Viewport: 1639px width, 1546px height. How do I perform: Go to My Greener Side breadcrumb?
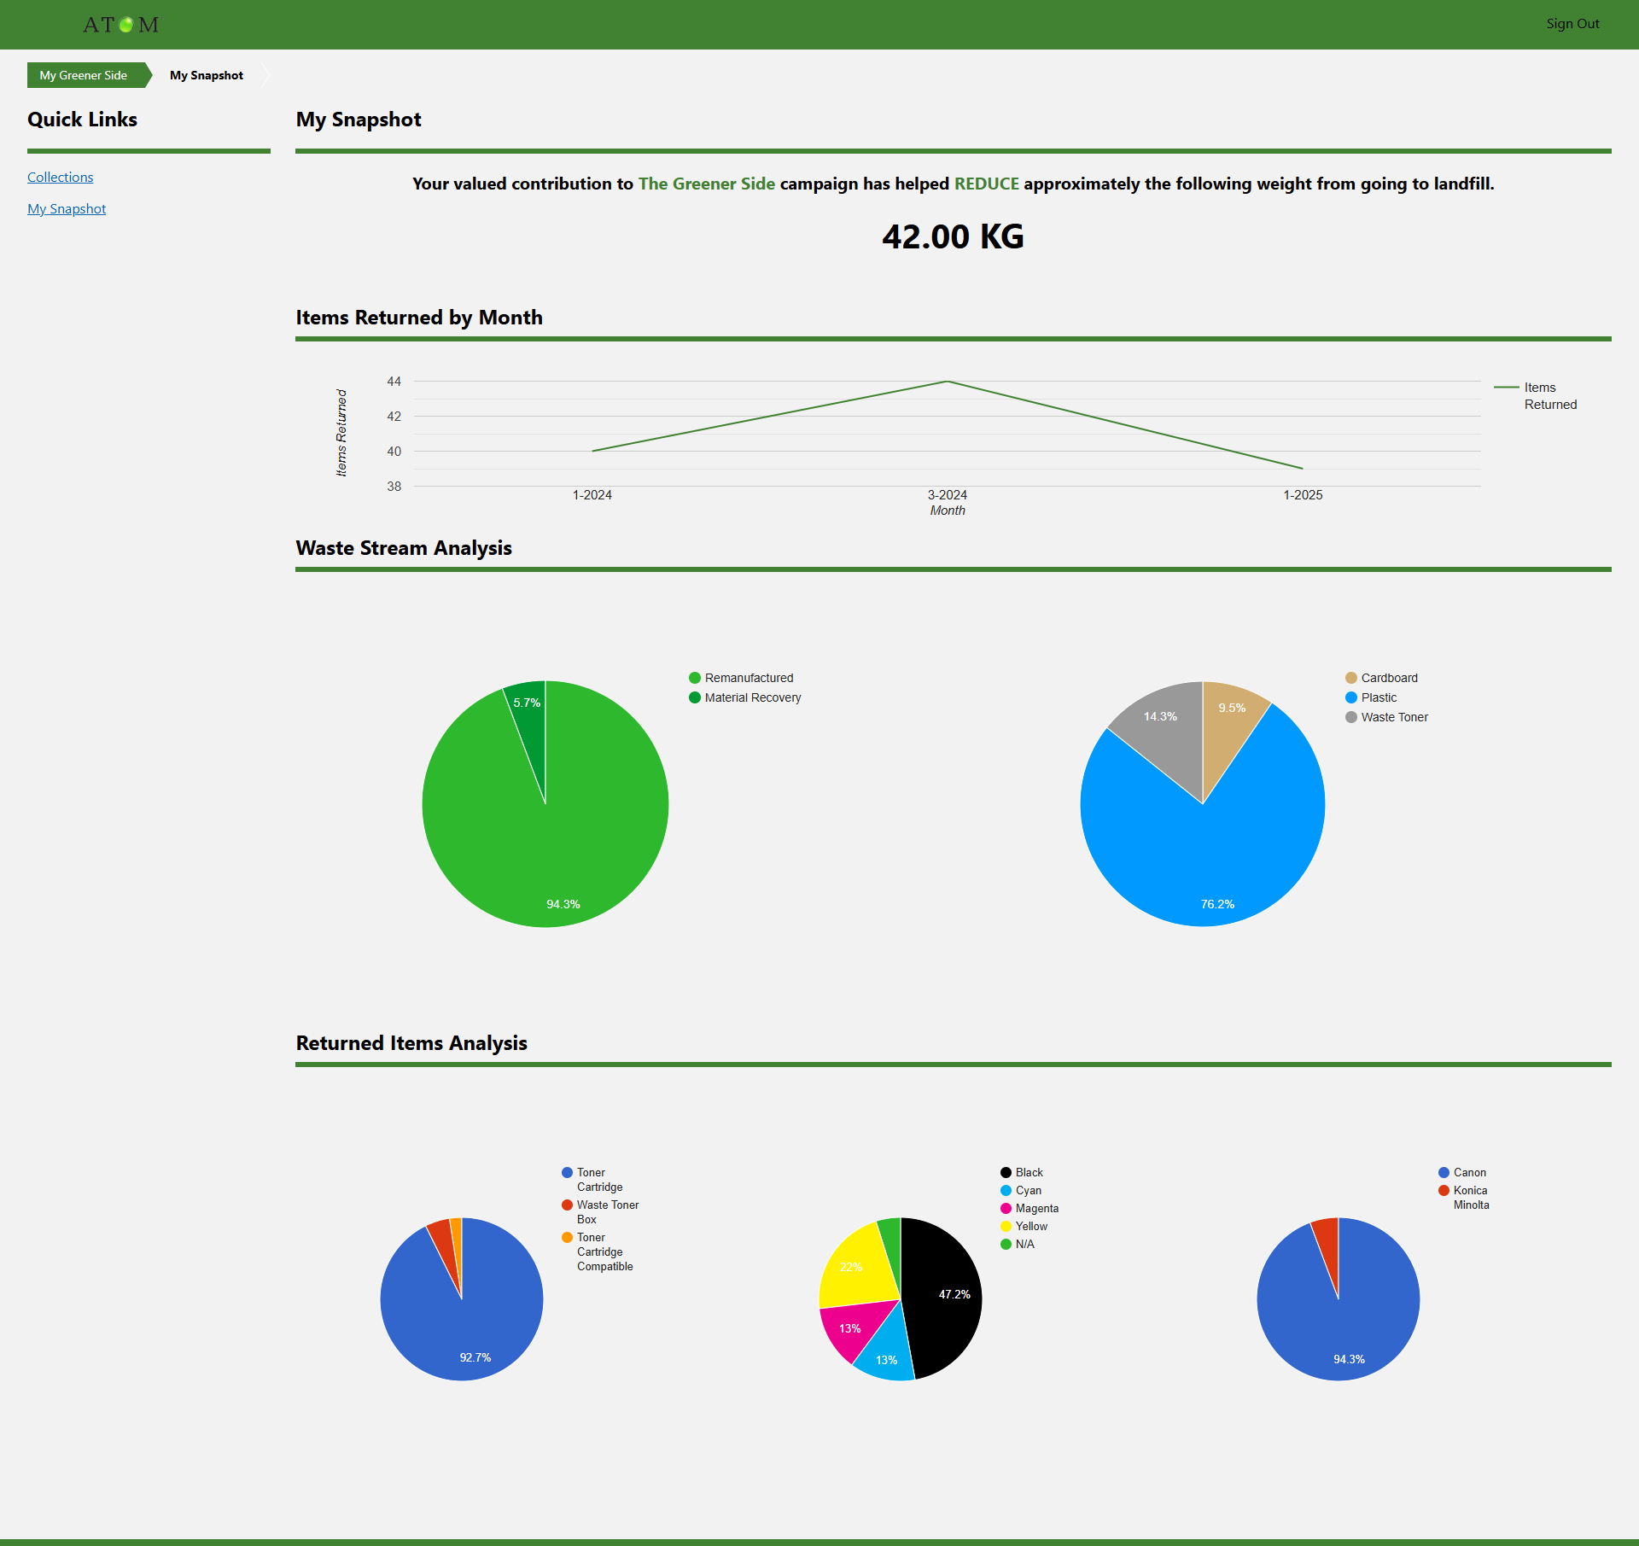pos(84,75)
